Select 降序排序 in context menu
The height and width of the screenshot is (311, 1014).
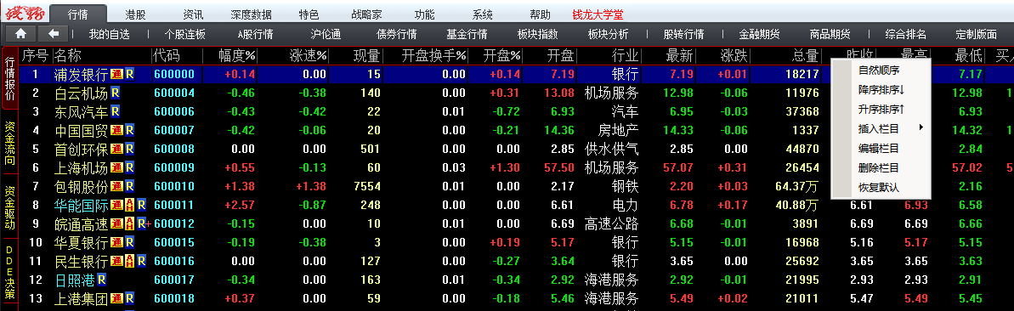881,89
